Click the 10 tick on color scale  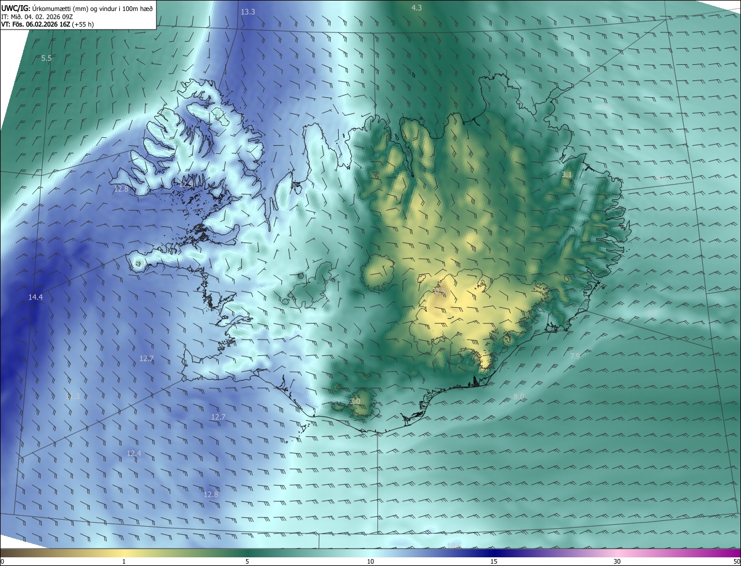point(370,561)
